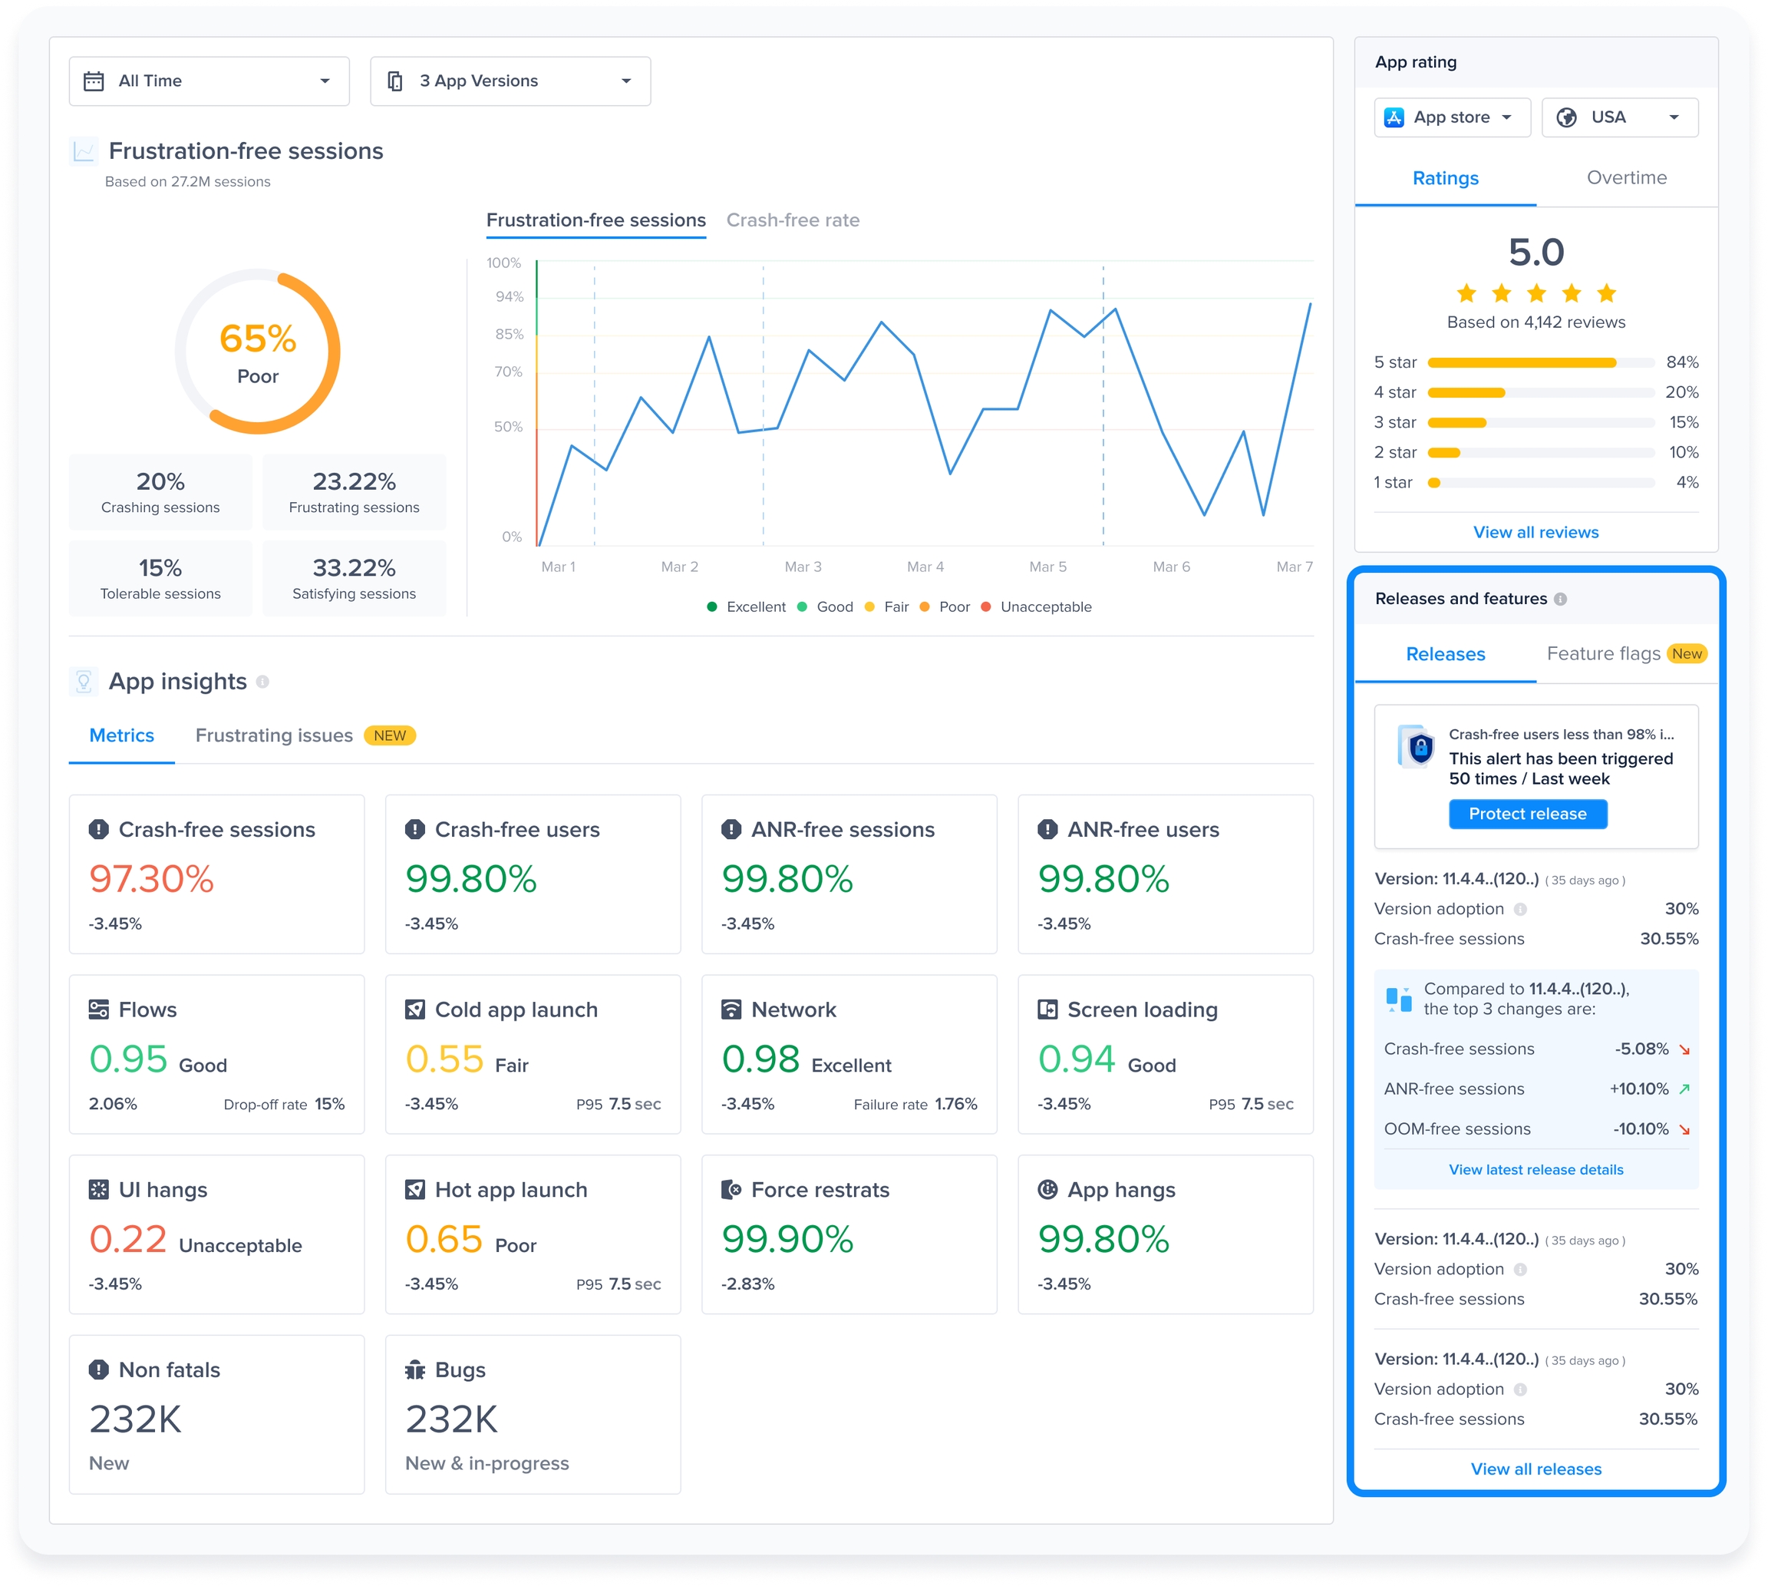Image resolution: width=1768 pixels, height=1586 pixels.
Task: Click the Bugs card bug icon
Action: (415, 1371)
